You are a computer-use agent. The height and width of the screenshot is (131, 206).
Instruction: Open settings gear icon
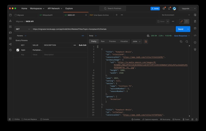[x=164, y=8]
